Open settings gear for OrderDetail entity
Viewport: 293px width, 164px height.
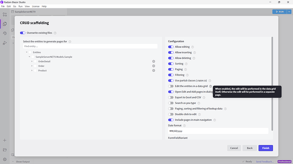pos(154,61)
